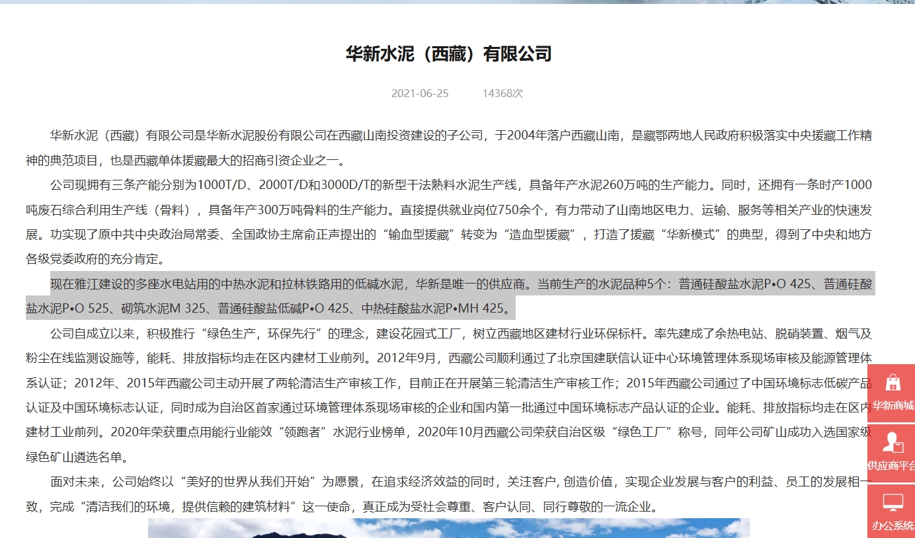Click the 办公系统 sidebar label
The image size is (915, 538).
(893, 525)
